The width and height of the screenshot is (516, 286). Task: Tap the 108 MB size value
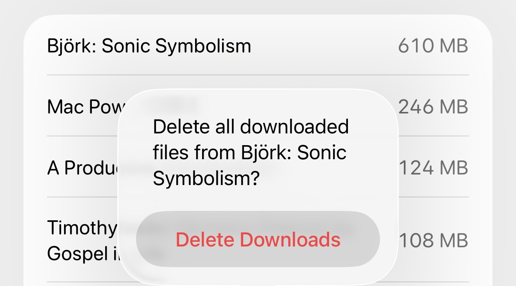pos(433,240)
